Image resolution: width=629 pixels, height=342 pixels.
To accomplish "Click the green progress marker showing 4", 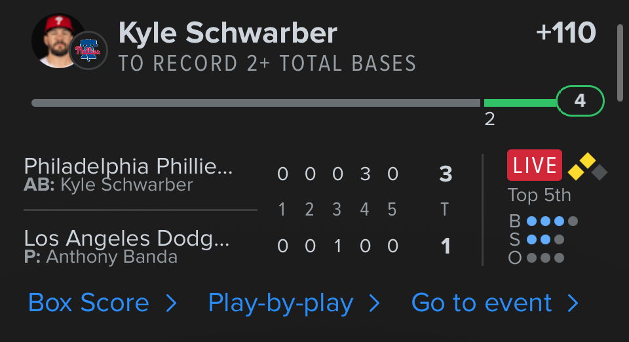I will coord(580,102).
